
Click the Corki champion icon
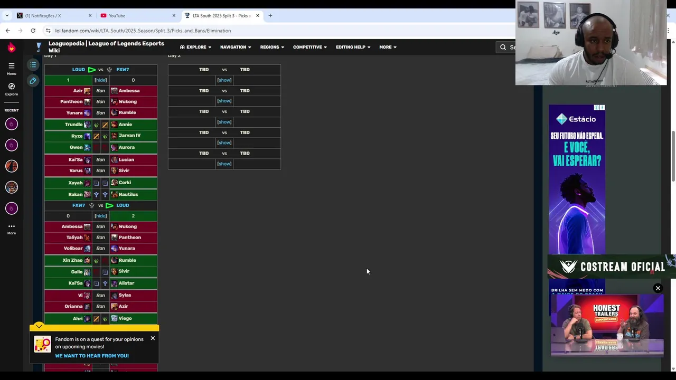pos(114,183)
